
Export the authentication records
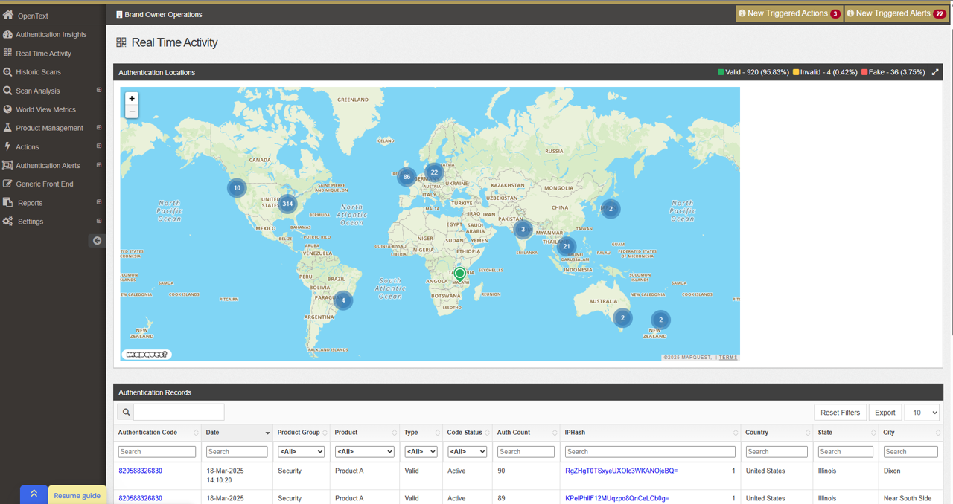(x=885, y=413)
